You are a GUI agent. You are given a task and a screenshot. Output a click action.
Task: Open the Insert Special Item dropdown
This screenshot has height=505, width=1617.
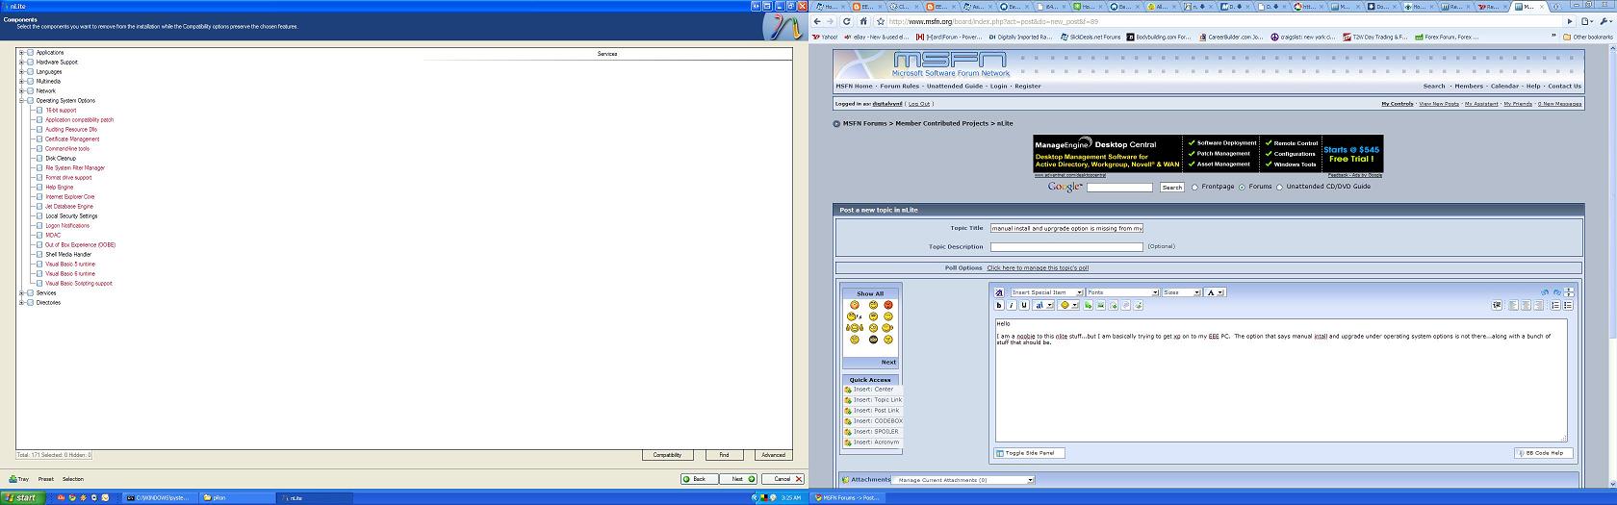[x=1047, y=292]
